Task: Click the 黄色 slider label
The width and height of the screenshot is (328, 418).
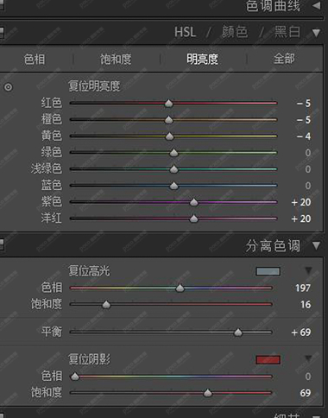Action: point(52,136)
